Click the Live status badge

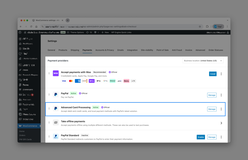[63, 32]
